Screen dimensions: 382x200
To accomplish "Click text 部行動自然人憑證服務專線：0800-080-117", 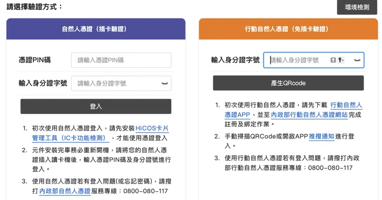I will click(289, 168).
